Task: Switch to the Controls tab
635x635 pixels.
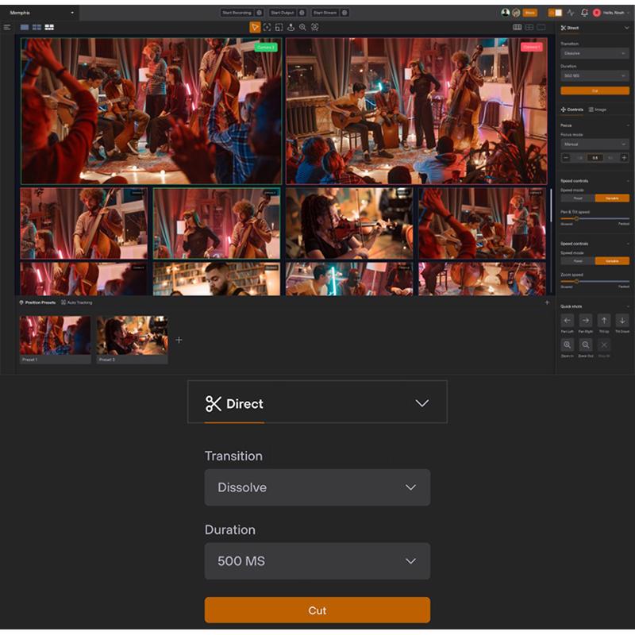Action: click(571, 110)
